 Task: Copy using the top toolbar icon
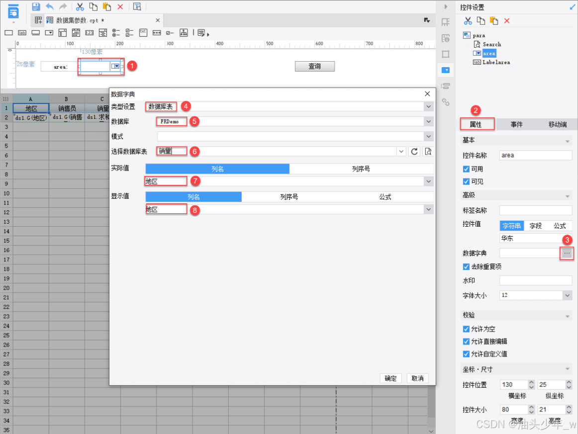(93, 6)
